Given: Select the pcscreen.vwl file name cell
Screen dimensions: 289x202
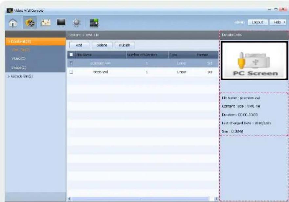Looking at the screenshot, I should pos(100,63).
